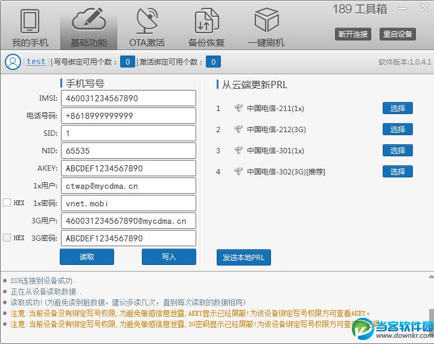Viewport: 434px width, 344px height.
Task: Click the 手机写号 section heading
Action: (85, 83)
